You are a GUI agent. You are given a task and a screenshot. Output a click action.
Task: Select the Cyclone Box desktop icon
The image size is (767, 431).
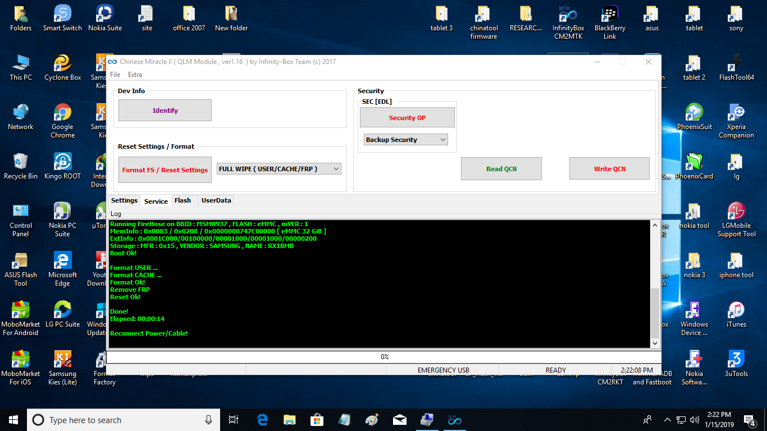pos(63,68)
